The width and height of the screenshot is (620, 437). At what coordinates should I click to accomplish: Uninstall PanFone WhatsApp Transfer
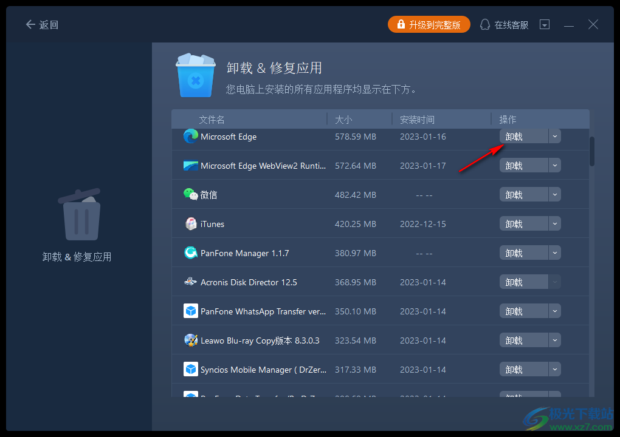coord(524,311)
